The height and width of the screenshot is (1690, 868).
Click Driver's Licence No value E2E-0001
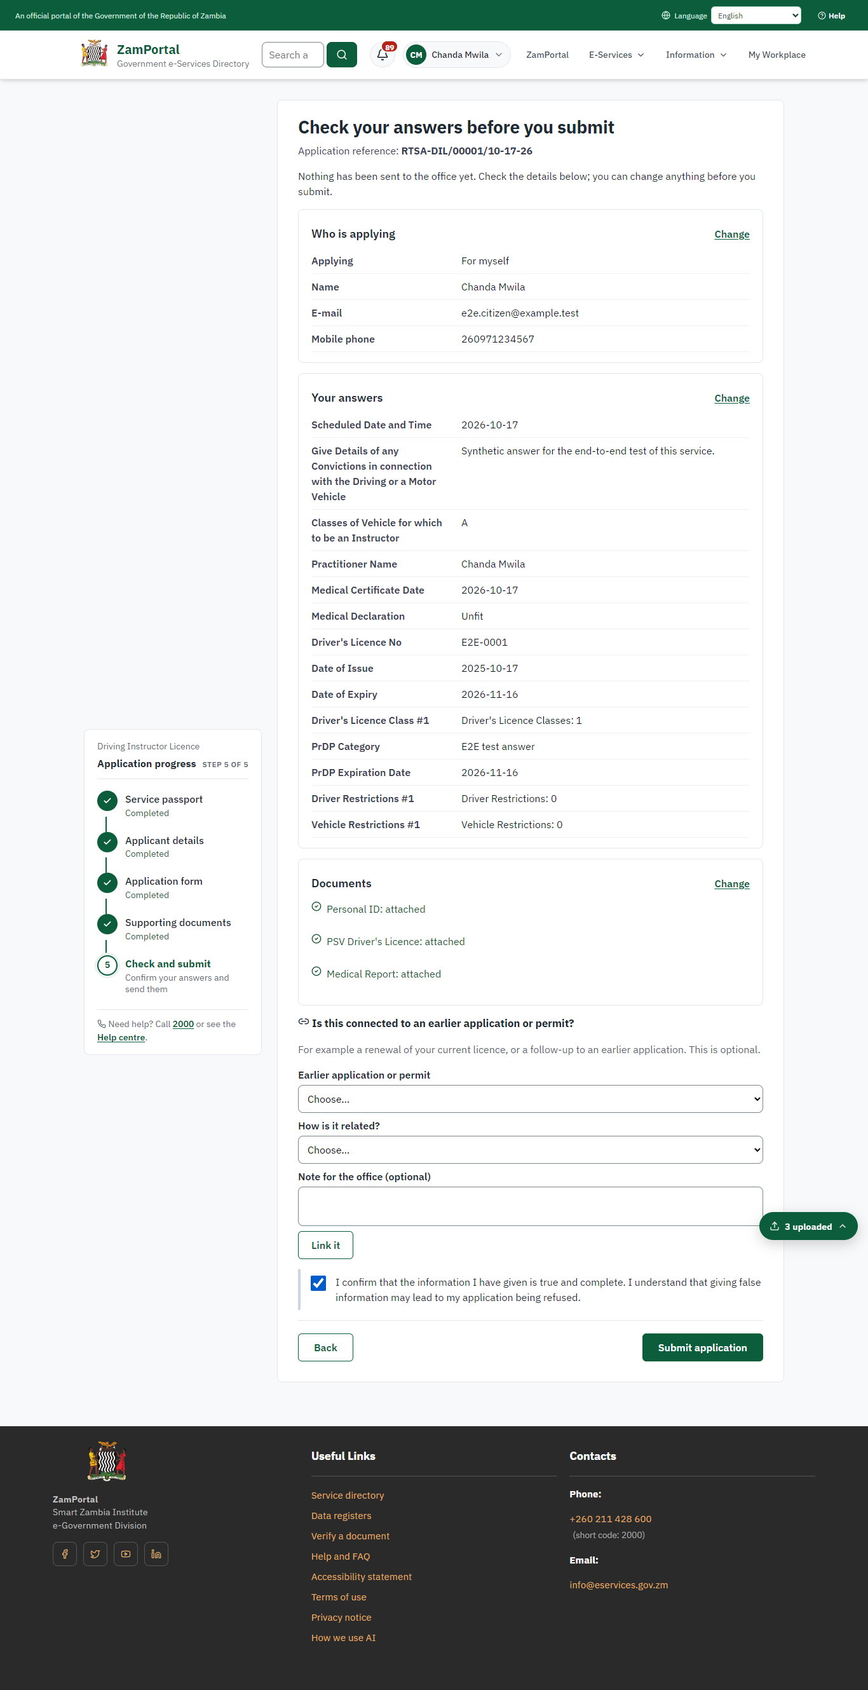point(484,643)
